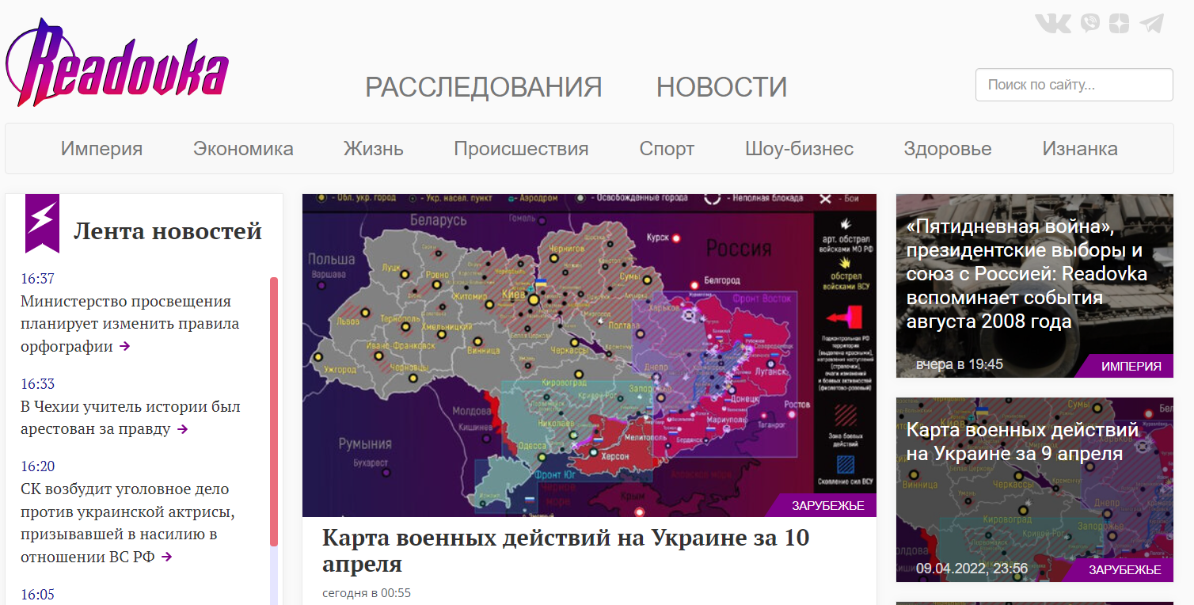Click the 16:05 timestamp in news feed
The image size is (1194, 605).
click(37, 595)
